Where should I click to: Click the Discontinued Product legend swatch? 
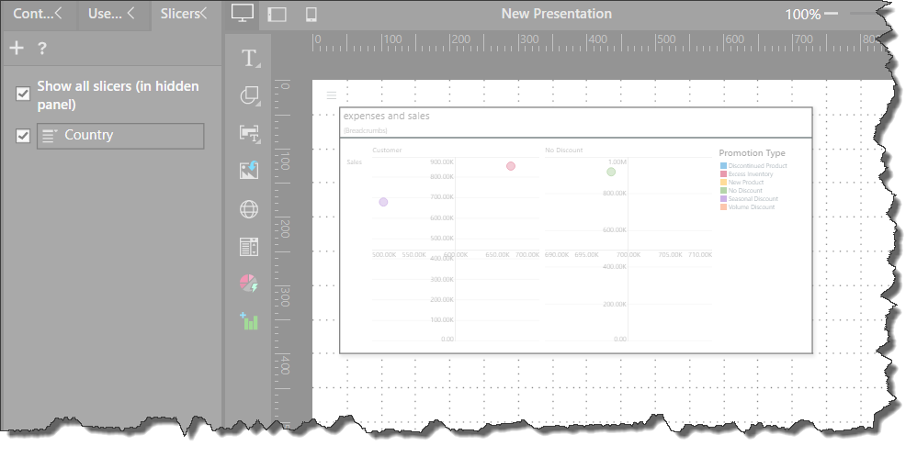pyautogui.click(x=723, y=166)
